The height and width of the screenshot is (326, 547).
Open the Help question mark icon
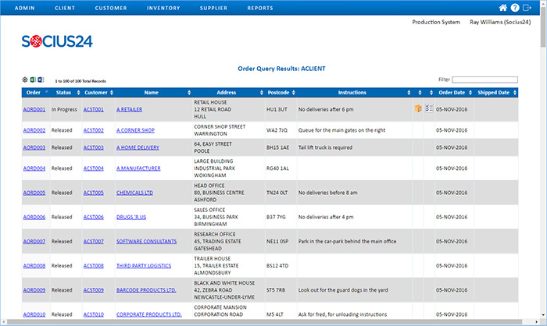(515, 8)
